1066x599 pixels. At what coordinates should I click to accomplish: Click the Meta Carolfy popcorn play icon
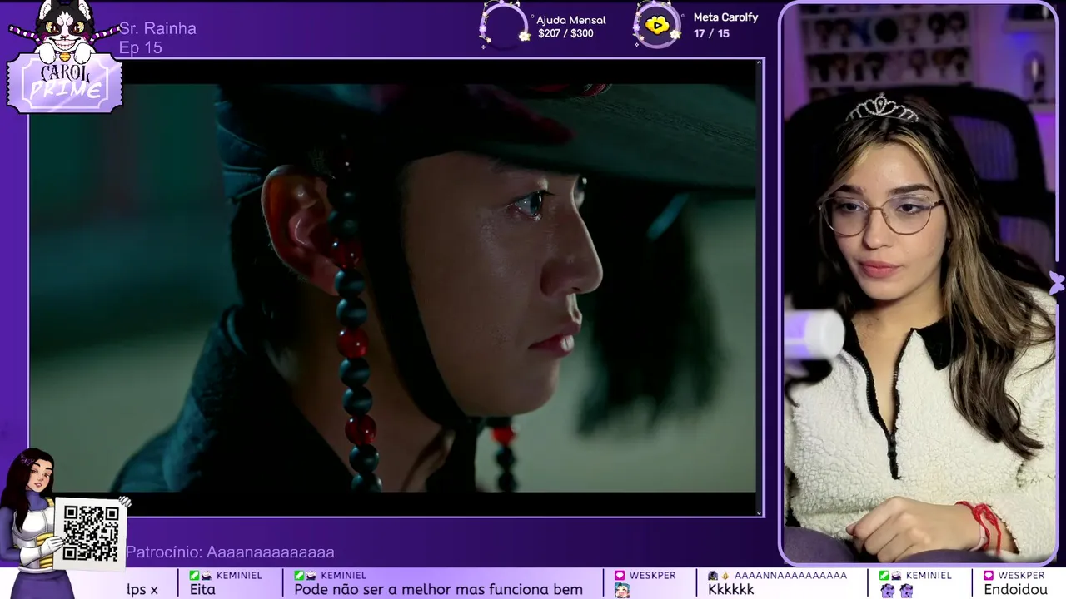point(656,26)
